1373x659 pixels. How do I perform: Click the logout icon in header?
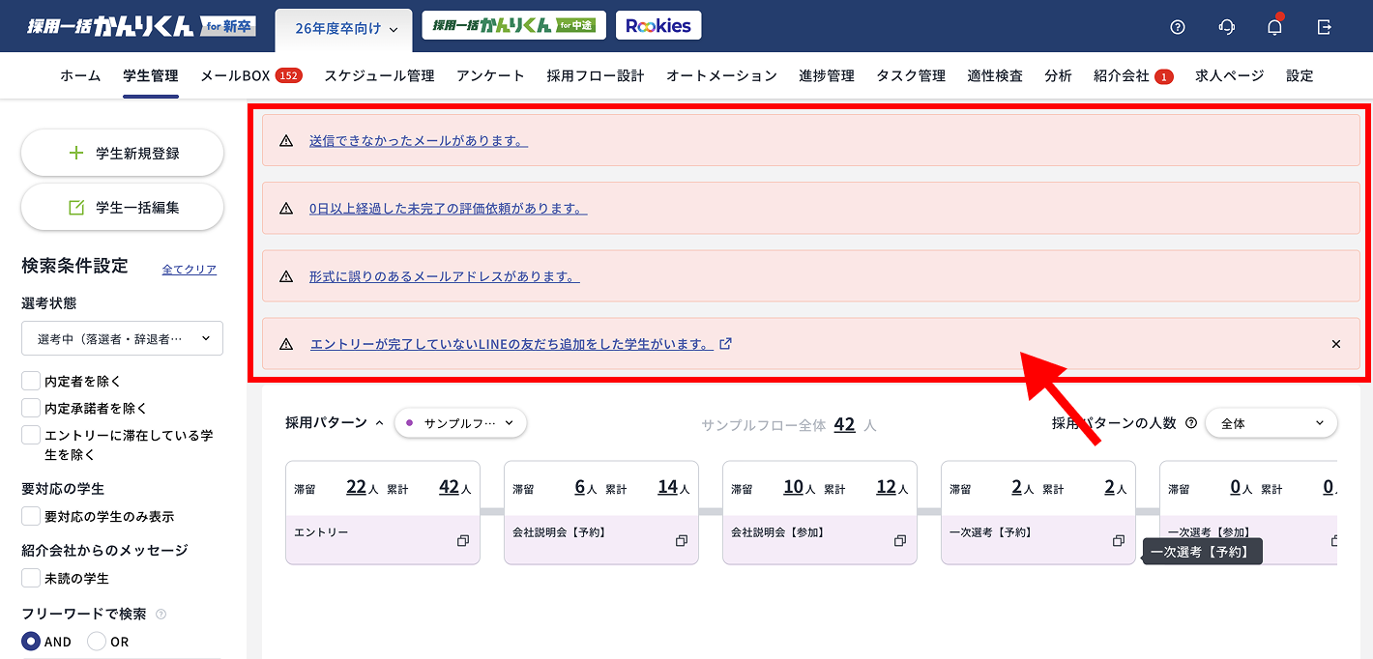point(1324,27)
